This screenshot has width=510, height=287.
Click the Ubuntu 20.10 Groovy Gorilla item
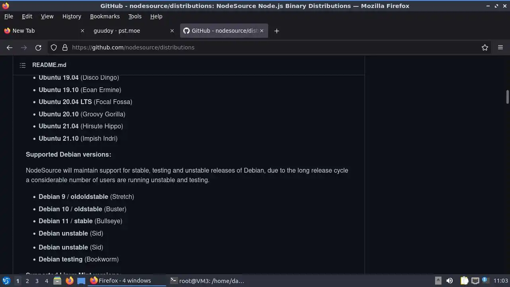tap(82, 114)
